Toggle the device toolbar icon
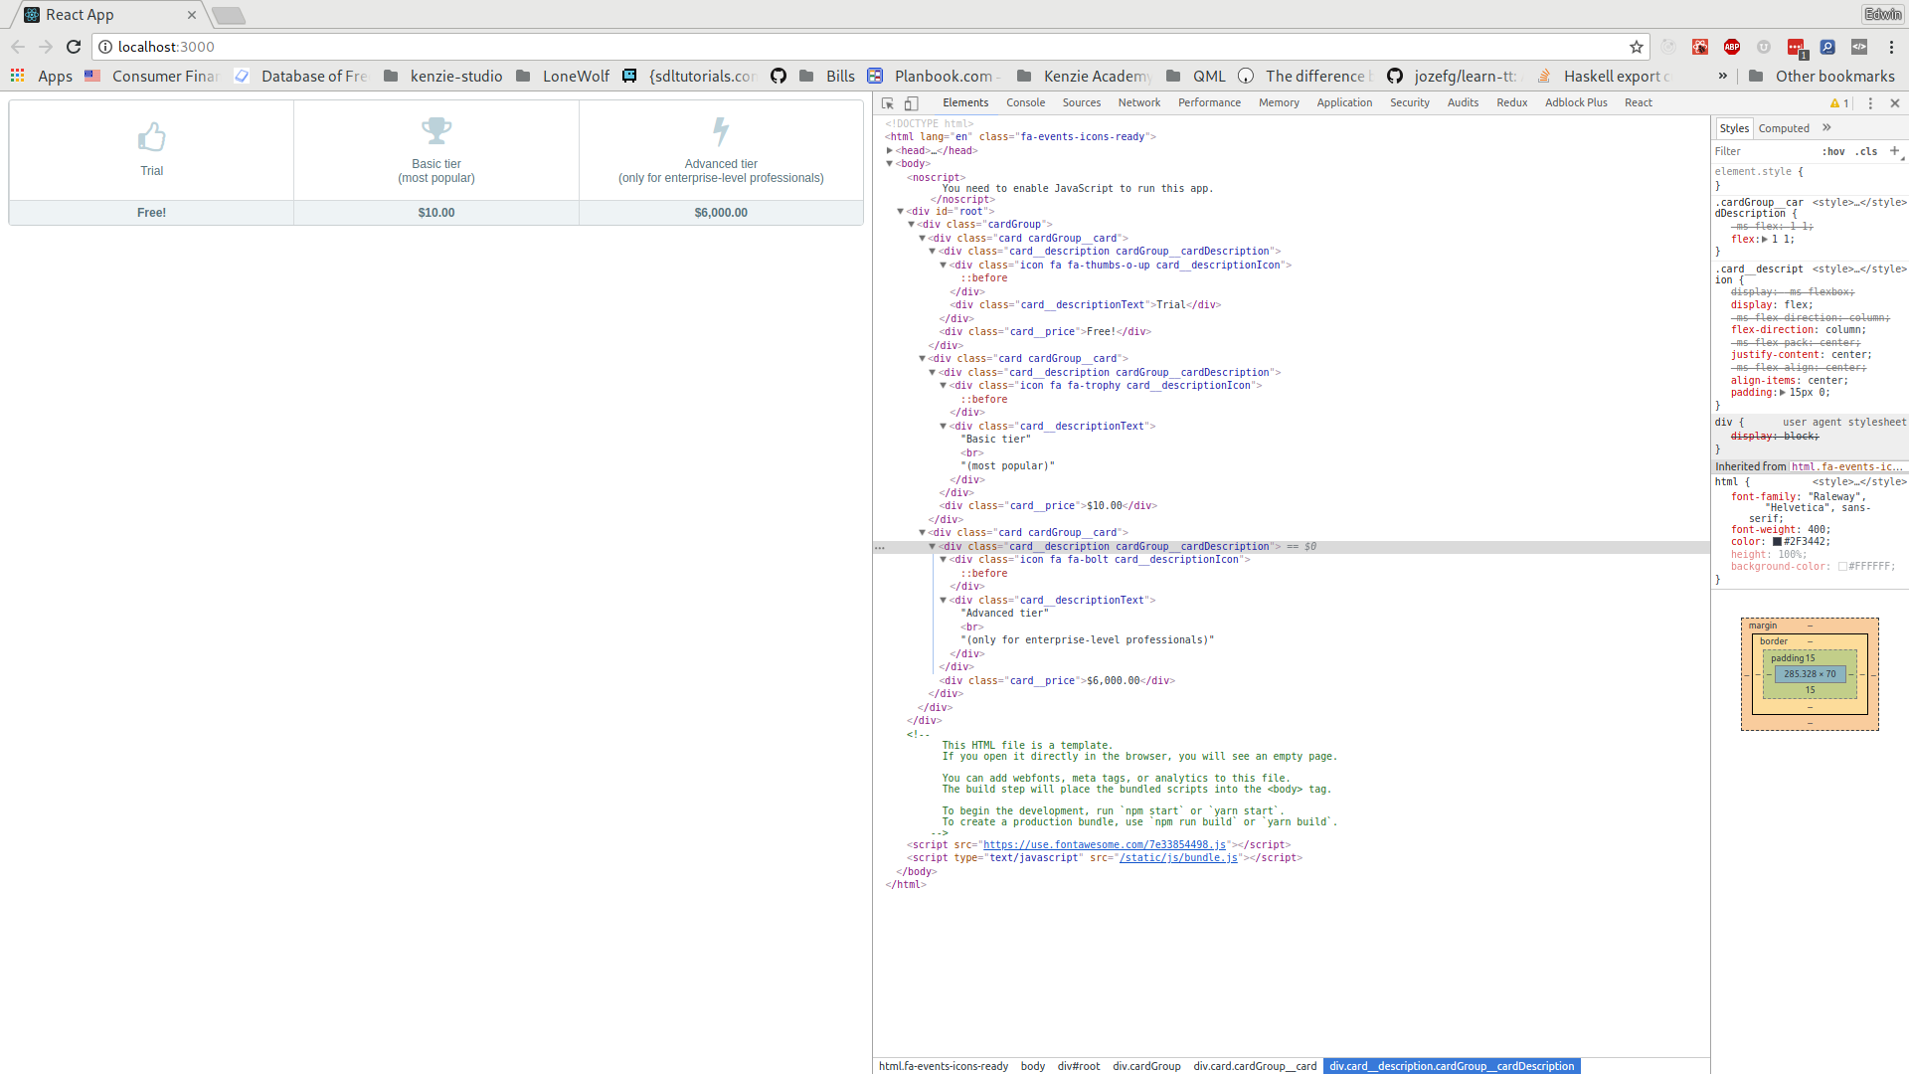1909x1074 pixels. pyautogui.click(x=911, y=103)
